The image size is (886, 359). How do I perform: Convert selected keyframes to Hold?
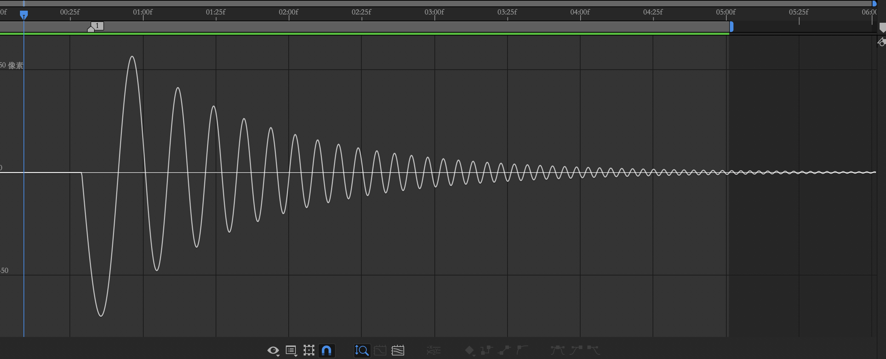486,350
